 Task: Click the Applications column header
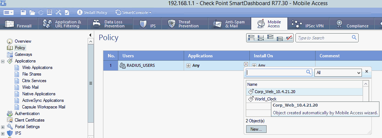tap(217, 56)
